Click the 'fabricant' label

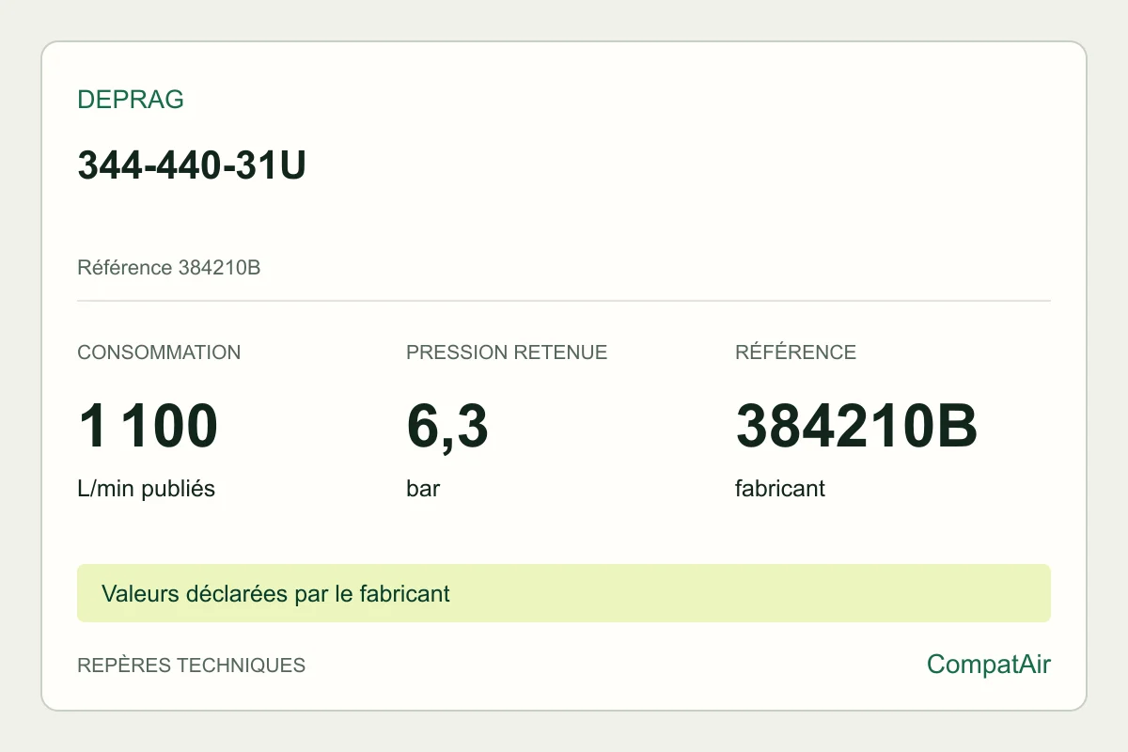click(780, 489)
